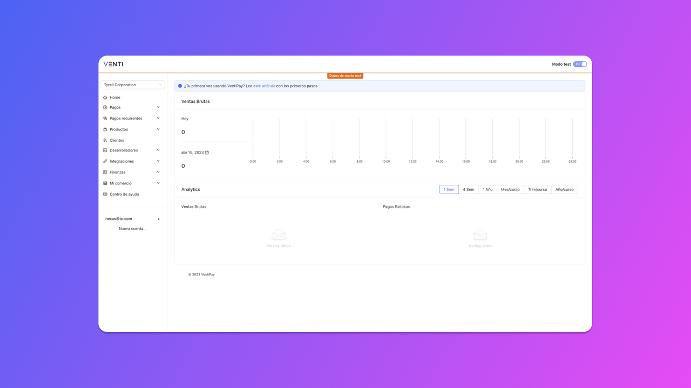Click the '© 2023 VentiPay' footer text

click(201, 274)
